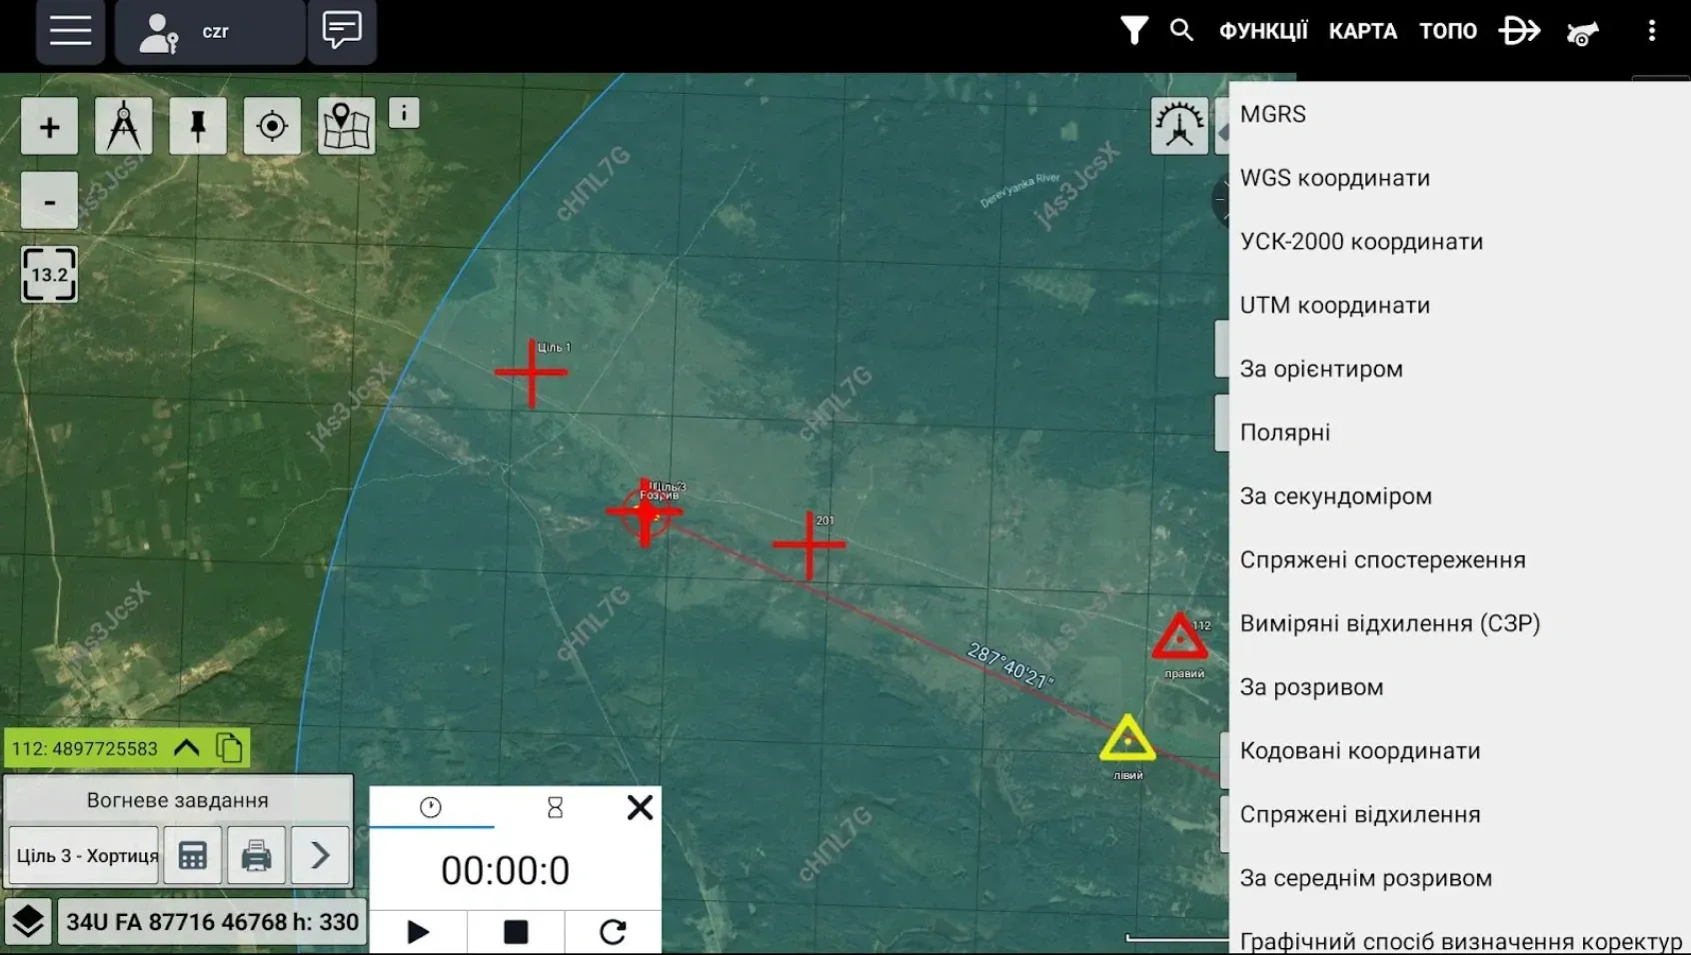Viewport: 1691px width, 955px height.
Task: Tap the 287°40'21" bearing label
Action: [1009, 666]
